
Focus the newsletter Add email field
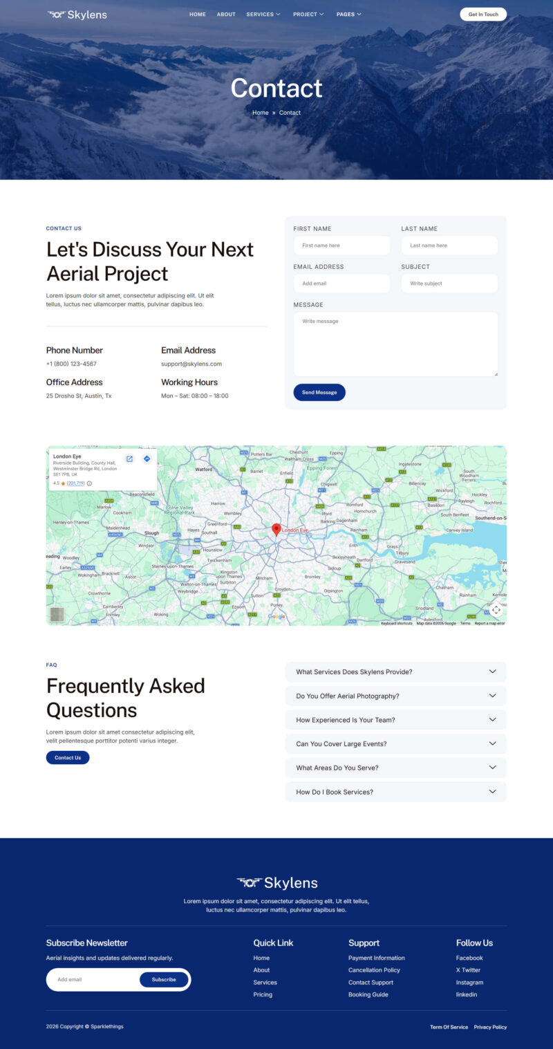click(x=93, y=980)
